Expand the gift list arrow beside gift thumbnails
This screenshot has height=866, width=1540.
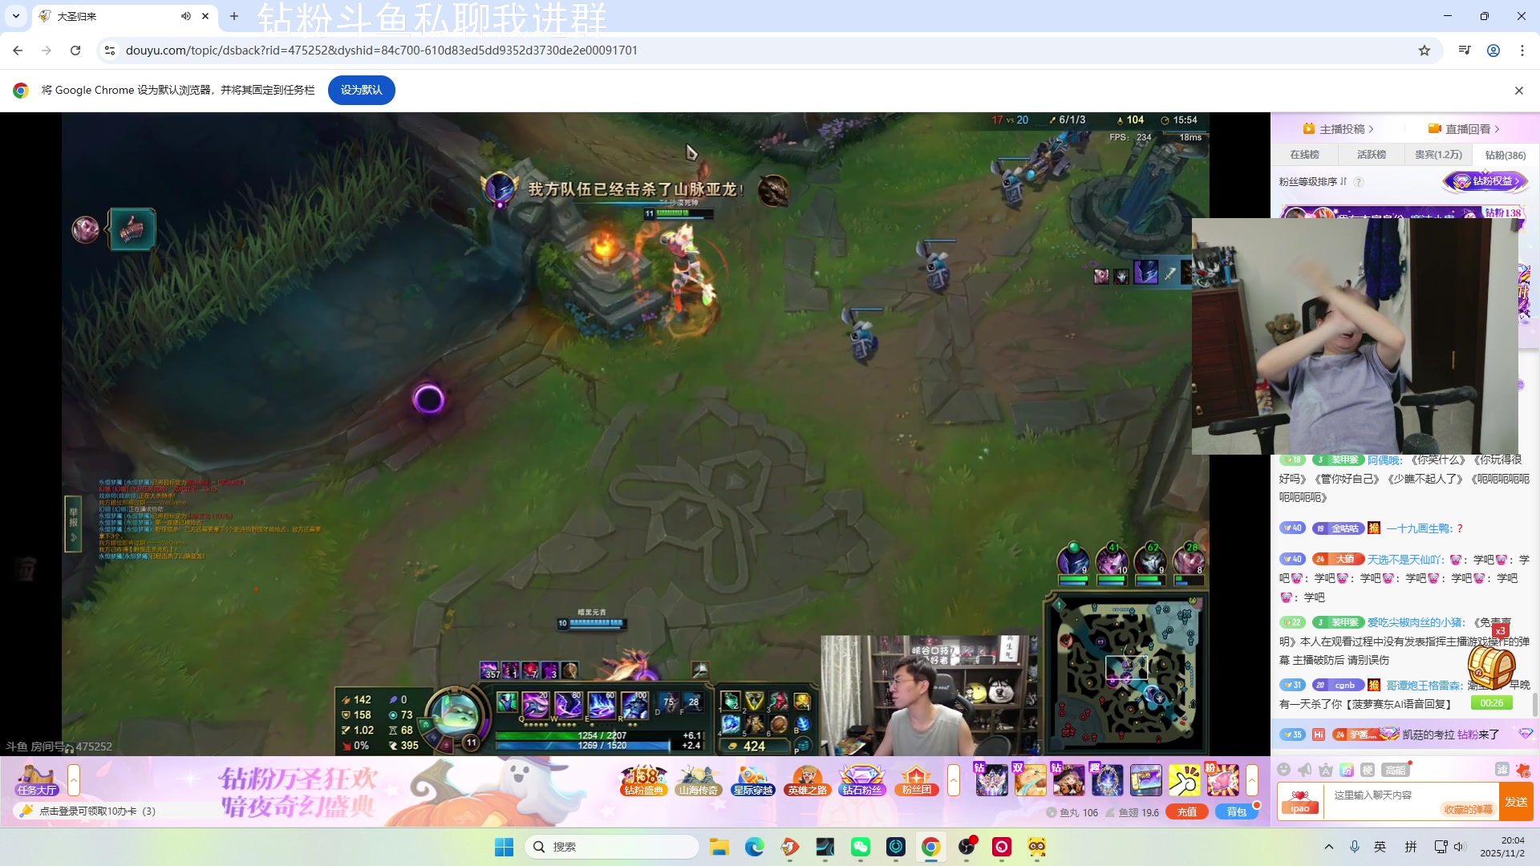coord(1252,779)
